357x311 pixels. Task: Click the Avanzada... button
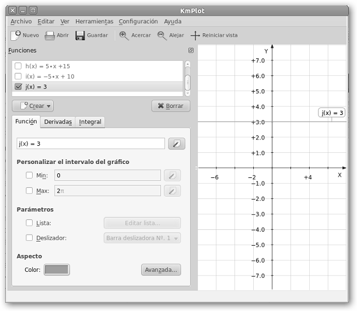click(160, 270)
